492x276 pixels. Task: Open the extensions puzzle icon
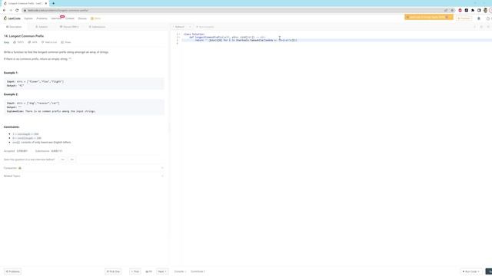[473, 10]
